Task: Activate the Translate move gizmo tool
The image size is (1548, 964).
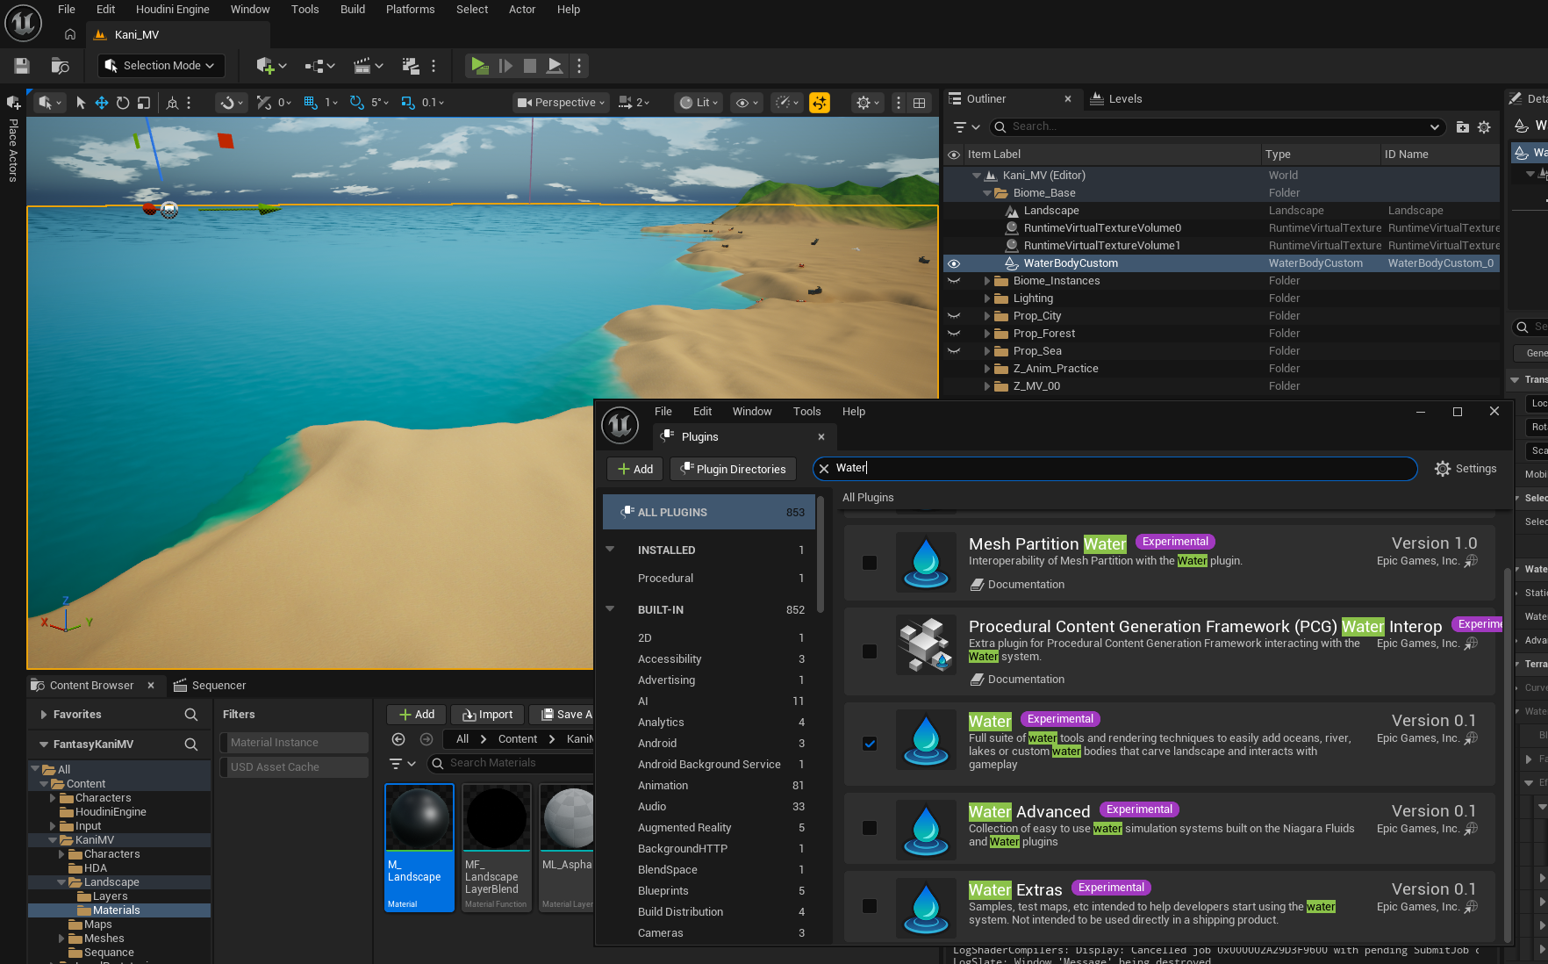Action: click(x=102, y=103)
